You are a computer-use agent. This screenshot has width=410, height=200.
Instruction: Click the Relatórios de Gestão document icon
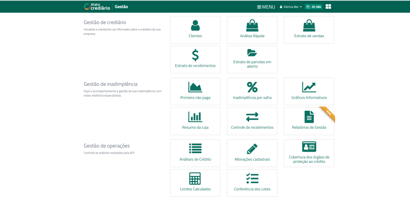(309, 116)
